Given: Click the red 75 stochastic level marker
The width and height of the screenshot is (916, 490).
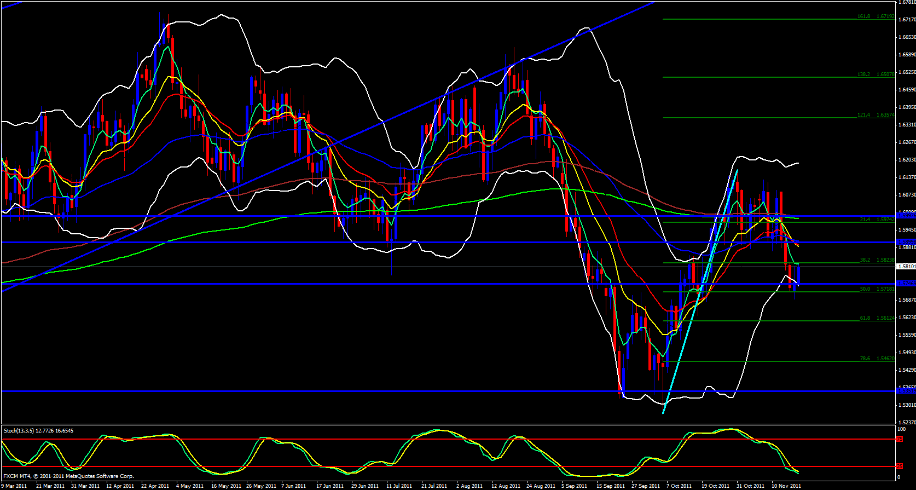Looking at the screenshot, I should pos(900,439).
